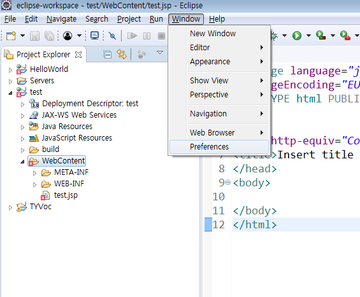Image resolution: width=360 pixels, height=297 pixels.
Task: Open the Help menu
Action: [x=217, y=19]
